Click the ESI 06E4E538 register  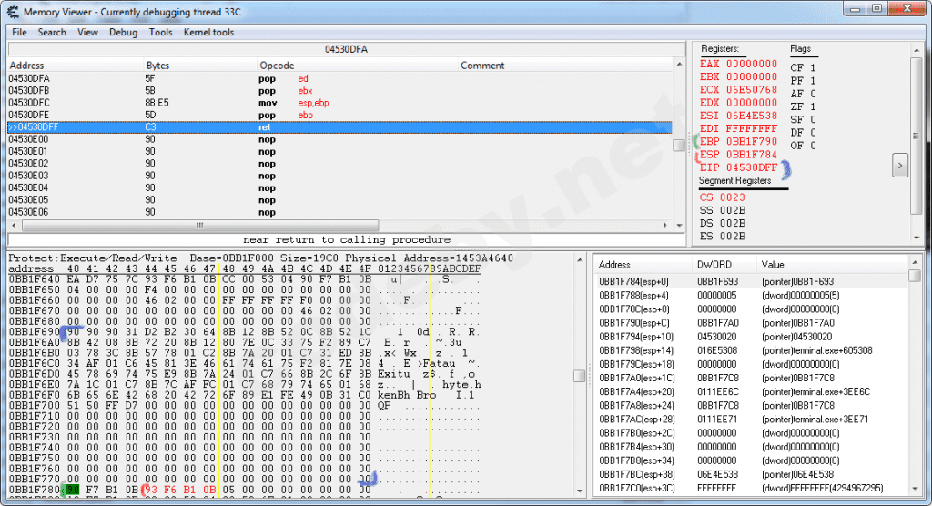pyautogui.click(x=738, y=116)
